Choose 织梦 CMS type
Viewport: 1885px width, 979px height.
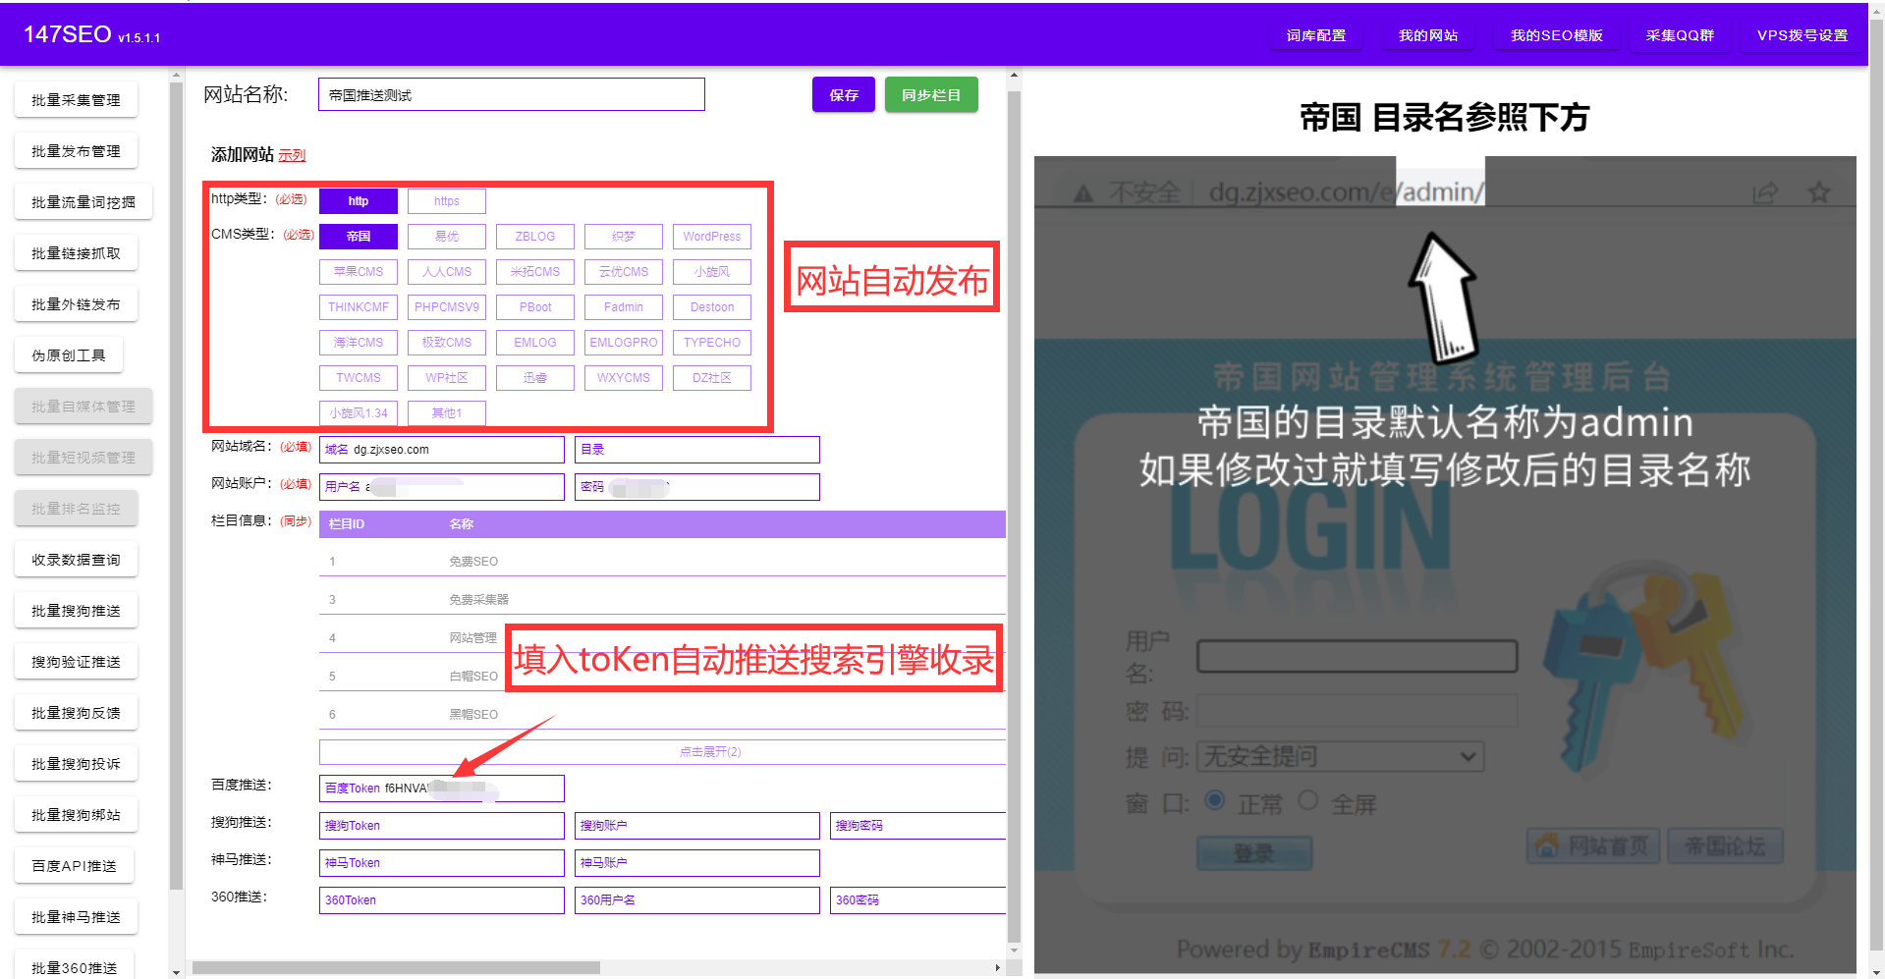click(x=624, y=237)
